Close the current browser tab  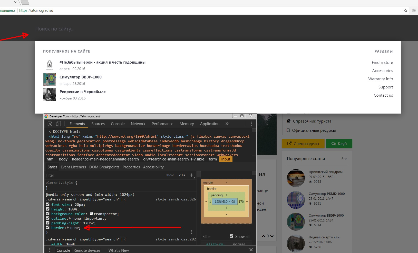tap(15, 2)
